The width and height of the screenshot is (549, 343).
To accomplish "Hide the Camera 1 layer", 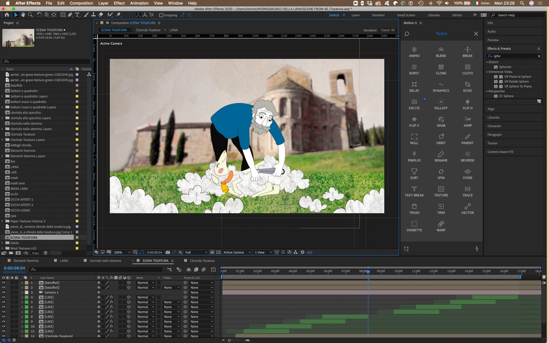I will (x=4, y=292).
